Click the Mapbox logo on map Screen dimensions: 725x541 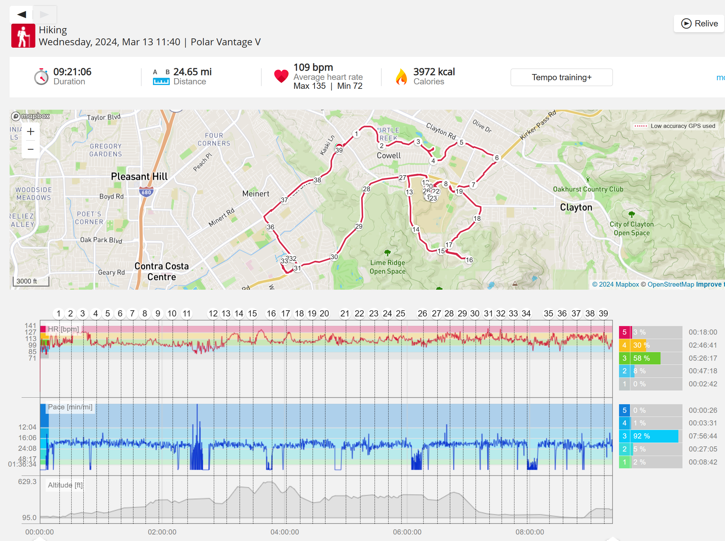[x=31, y=116]
